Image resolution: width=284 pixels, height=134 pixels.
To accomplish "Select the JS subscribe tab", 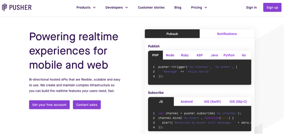I will (161, 102).
